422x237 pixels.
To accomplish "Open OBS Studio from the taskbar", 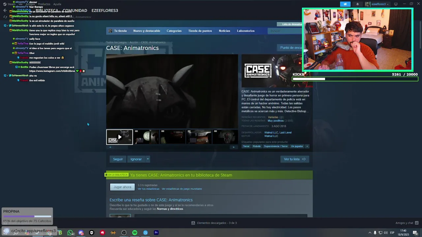I will pyautogui.click(x=124, y=233).
